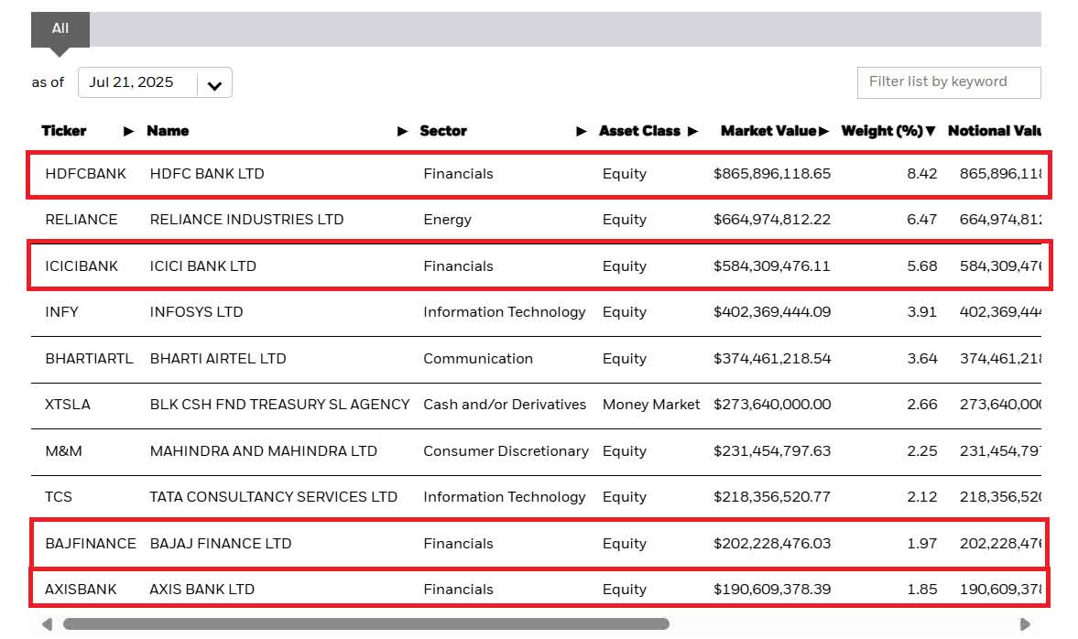Screen dimensions: 1078x639
Task: Click RELIANCE INDUSTRIES LTD name
Action: click(246, 220)
